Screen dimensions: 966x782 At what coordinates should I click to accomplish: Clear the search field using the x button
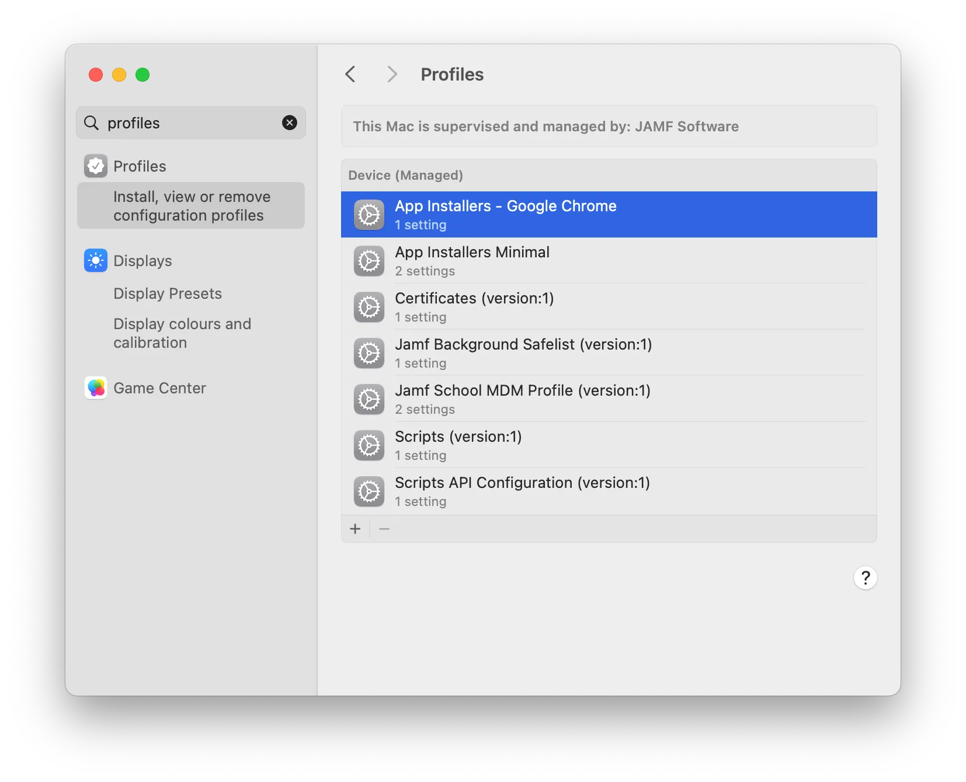tap(290, 123)
